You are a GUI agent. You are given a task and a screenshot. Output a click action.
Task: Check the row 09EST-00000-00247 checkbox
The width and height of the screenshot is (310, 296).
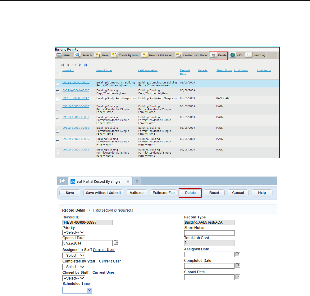58,100
